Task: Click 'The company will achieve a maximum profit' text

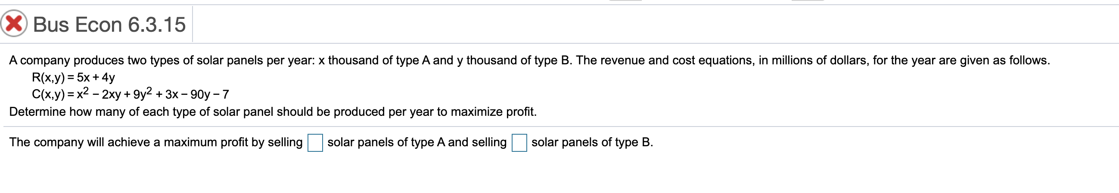Action: (x=156, y=142)
